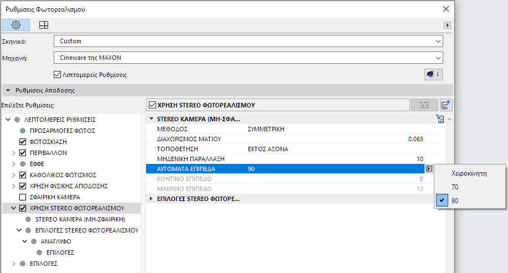Viewport: 508px width, 273px height.
Task: Select ΔΙΑΧΩΡΙΣΜΟΣ ΜΑΤΙΟΥ row label
Action: click(x=189, y=139)
